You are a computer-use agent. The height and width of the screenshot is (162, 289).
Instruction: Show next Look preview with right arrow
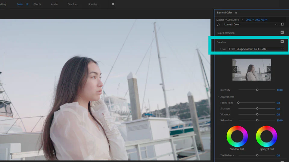269,70
